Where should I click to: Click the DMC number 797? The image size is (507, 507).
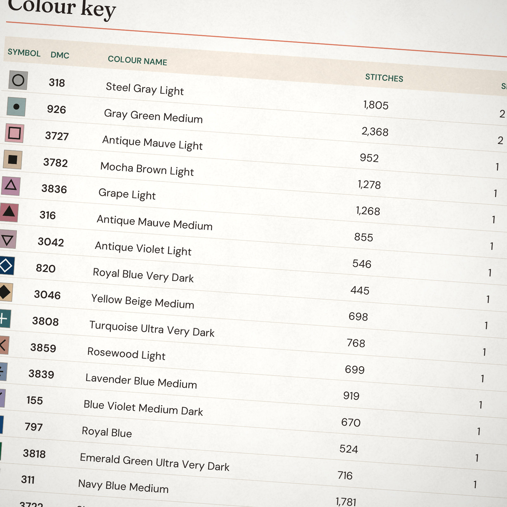34,427
